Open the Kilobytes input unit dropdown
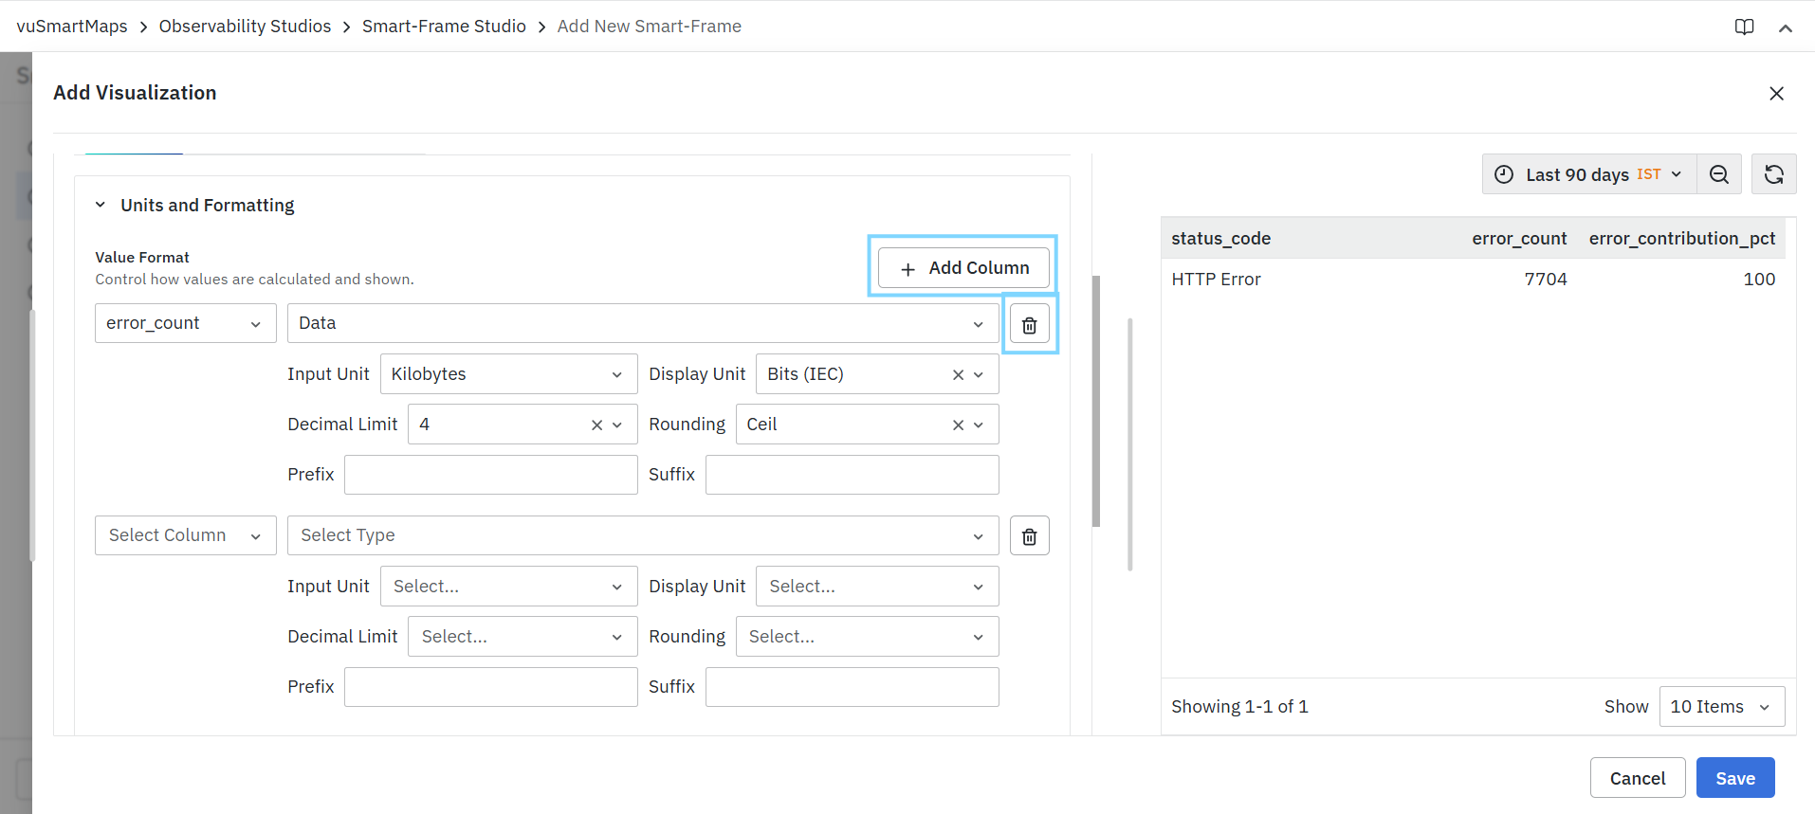 [508, 374]
